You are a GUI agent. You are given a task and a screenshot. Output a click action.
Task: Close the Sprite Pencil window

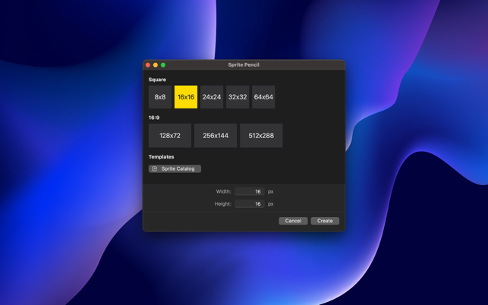pos(148,64)
